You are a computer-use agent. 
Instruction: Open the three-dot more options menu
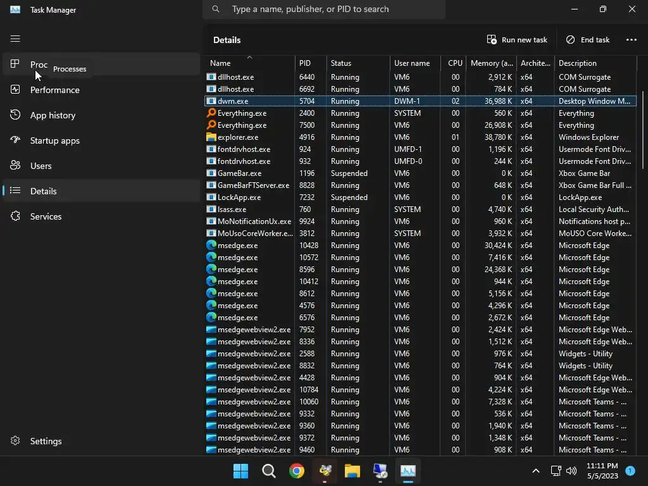coord(631,40)
